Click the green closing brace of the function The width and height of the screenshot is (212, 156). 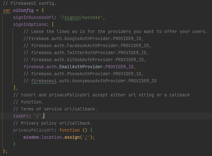pos(14,144)
